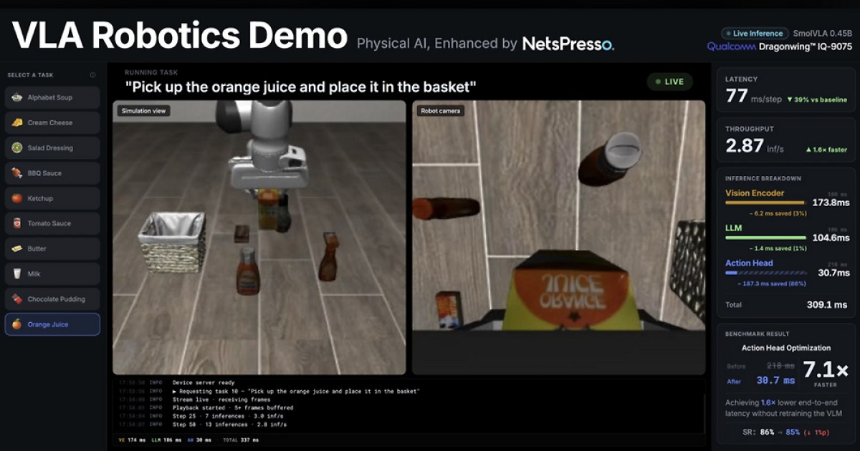Open the simulation view video frame
Screen dimensions: 860x451
(x=259, y=237)
